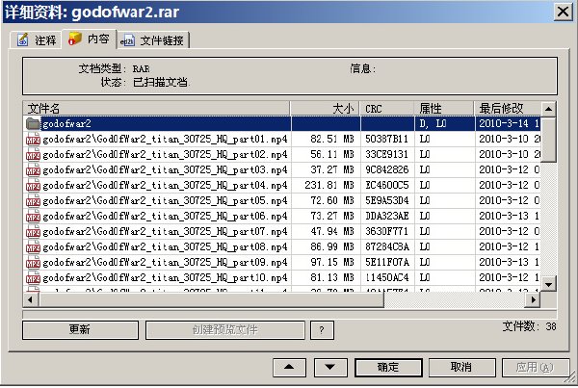This screenshot has width=578, height=388.
Task: Click horizontal scrollbar right arrow
Action: [533, 300]
